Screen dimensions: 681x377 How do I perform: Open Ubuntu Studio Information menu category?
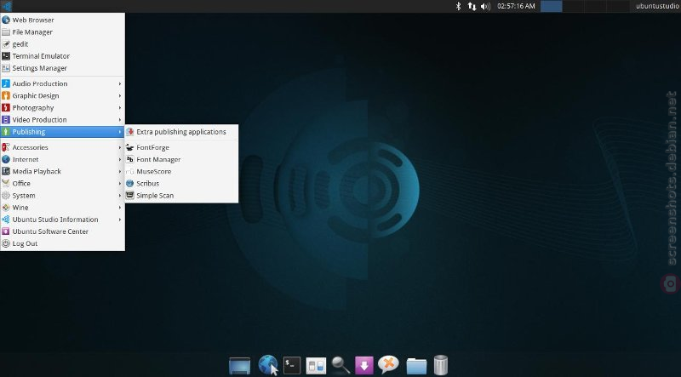(x=62, y=220)
